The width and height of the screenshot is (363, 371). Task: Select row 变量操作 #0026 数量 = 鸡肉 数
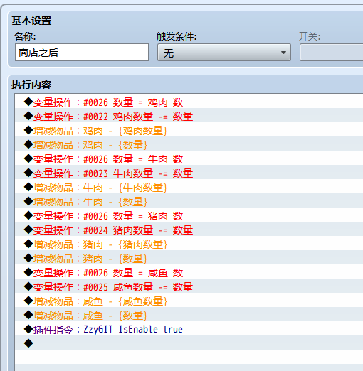(x=189, y=101)
